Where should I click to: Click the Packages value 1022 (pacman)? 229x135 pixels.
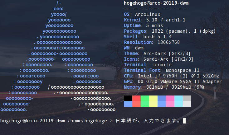(169, 31)
